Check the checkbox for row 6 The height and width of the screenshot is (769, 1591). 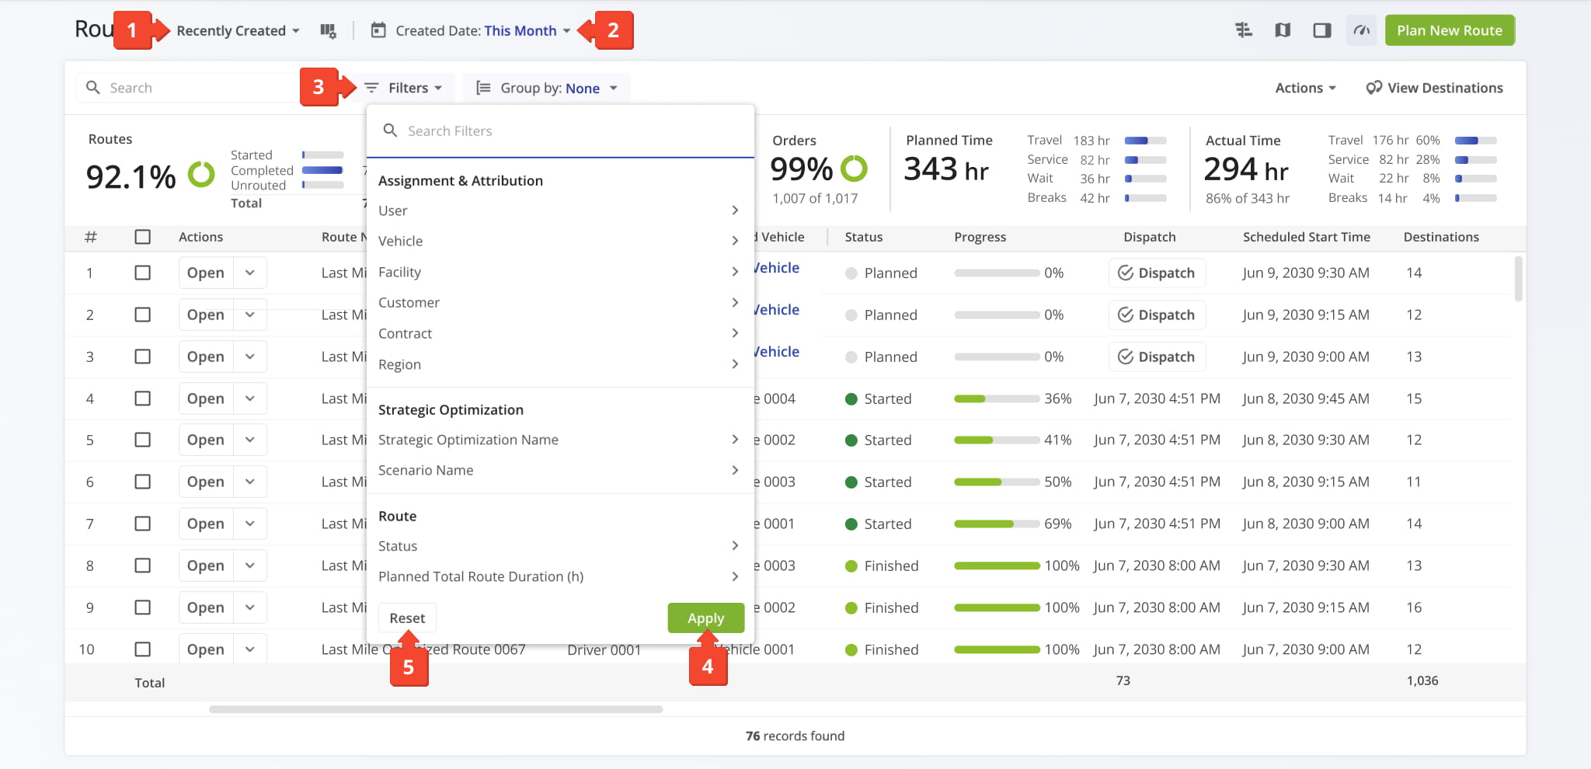pos(143,482)
